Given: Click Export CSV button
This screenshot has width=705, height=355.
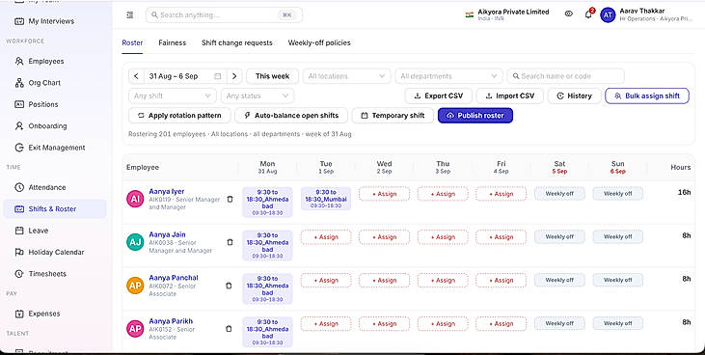Looking at the screenshot, I should click(439, 96).
